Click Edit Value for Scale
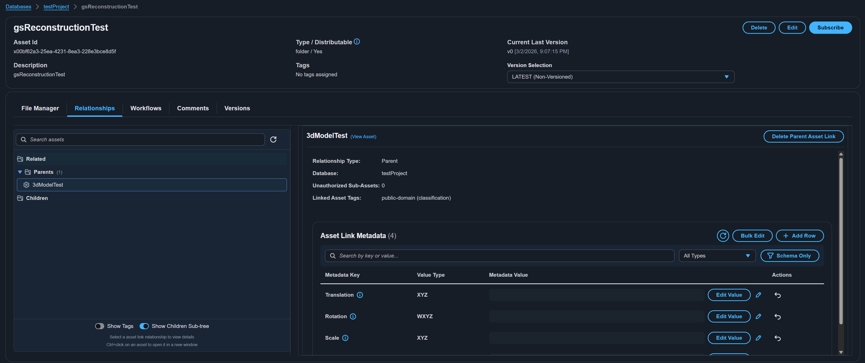The height and width of the screenshot is (363, 865). 729,338
